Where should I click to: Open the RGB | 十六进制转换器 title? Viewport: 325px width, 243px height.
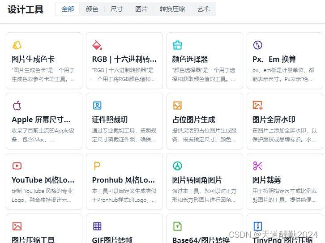pos(124,59)
